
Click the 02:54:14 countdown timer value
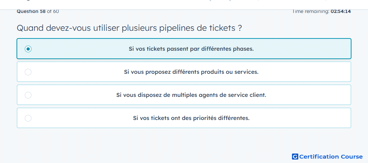click(341, 11)
